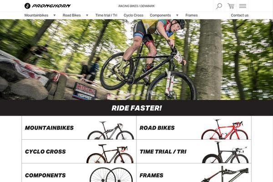Select the Cyclo Cross bike image

tap(110, 153)
